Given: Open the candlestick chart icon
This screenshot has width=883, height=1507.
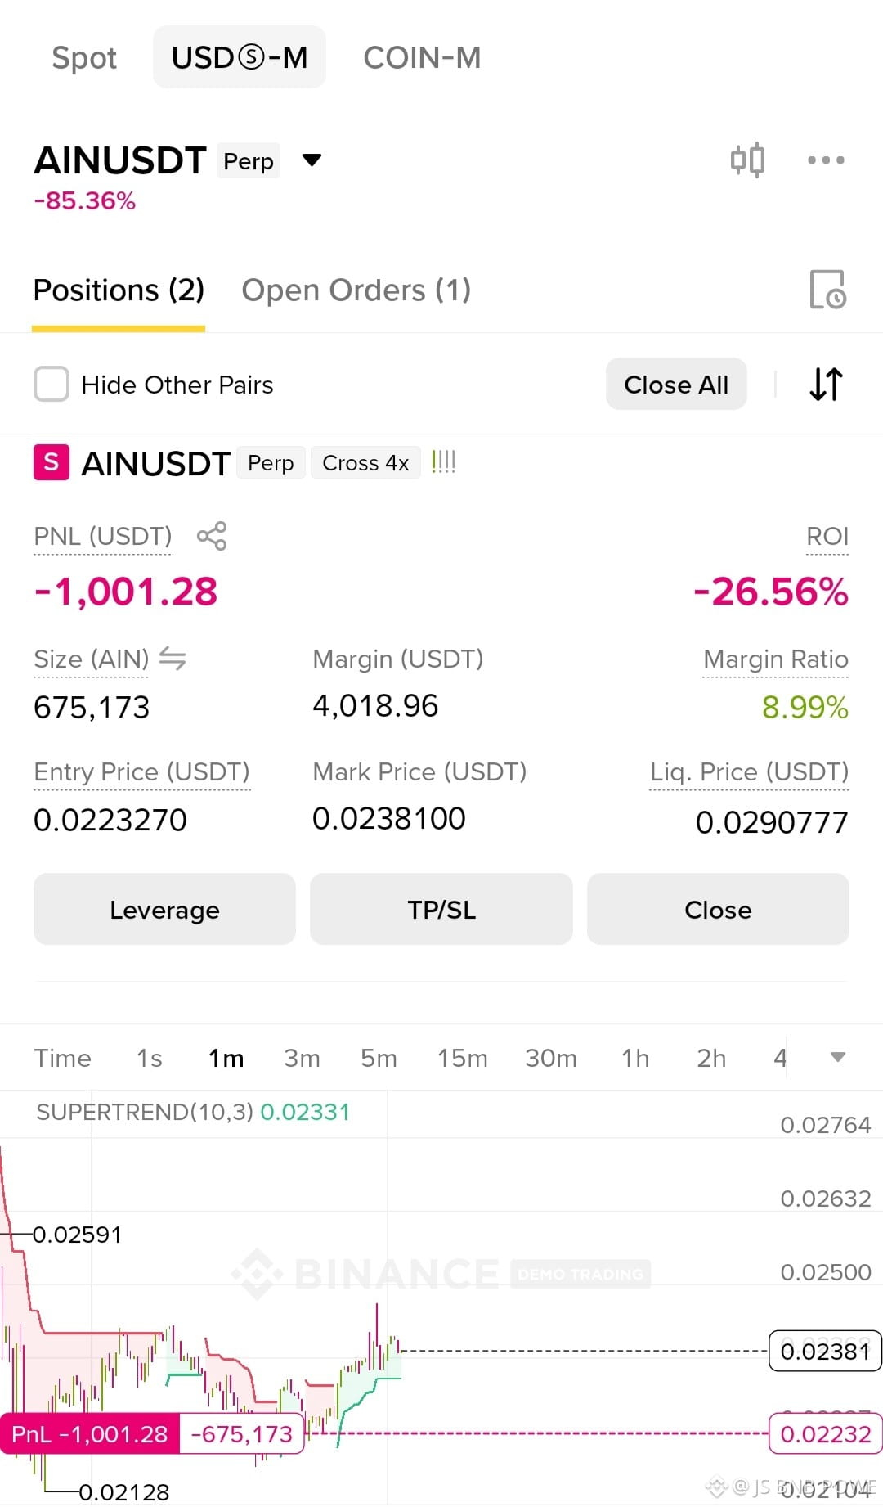Looking at the screenshot, I should (x=747, y=160).
